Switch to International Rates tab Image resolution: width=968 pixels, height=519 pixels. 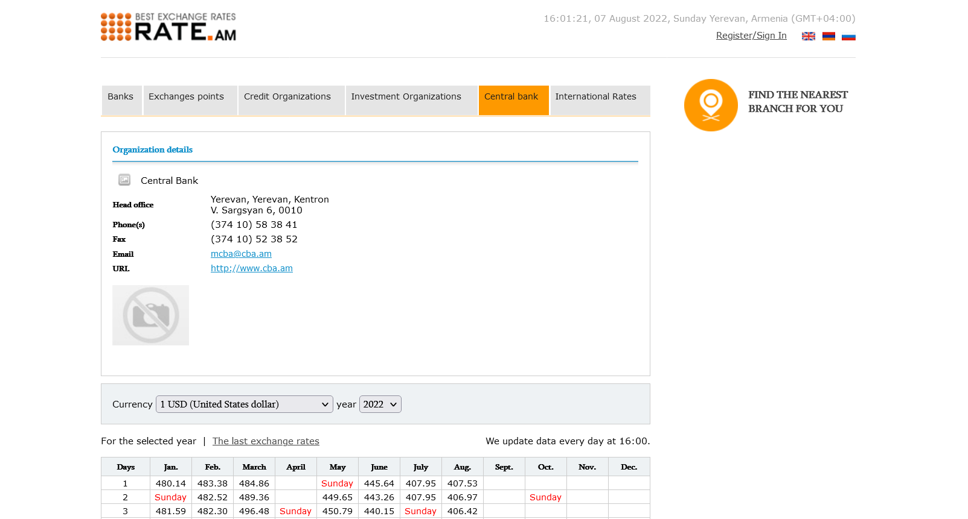pos(595,97)
